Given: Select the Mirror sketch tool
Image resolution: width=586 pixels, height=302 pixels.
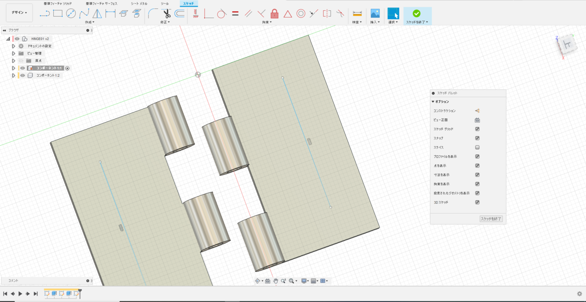Looking at the screenshot, I should click(x=97, y=13).
